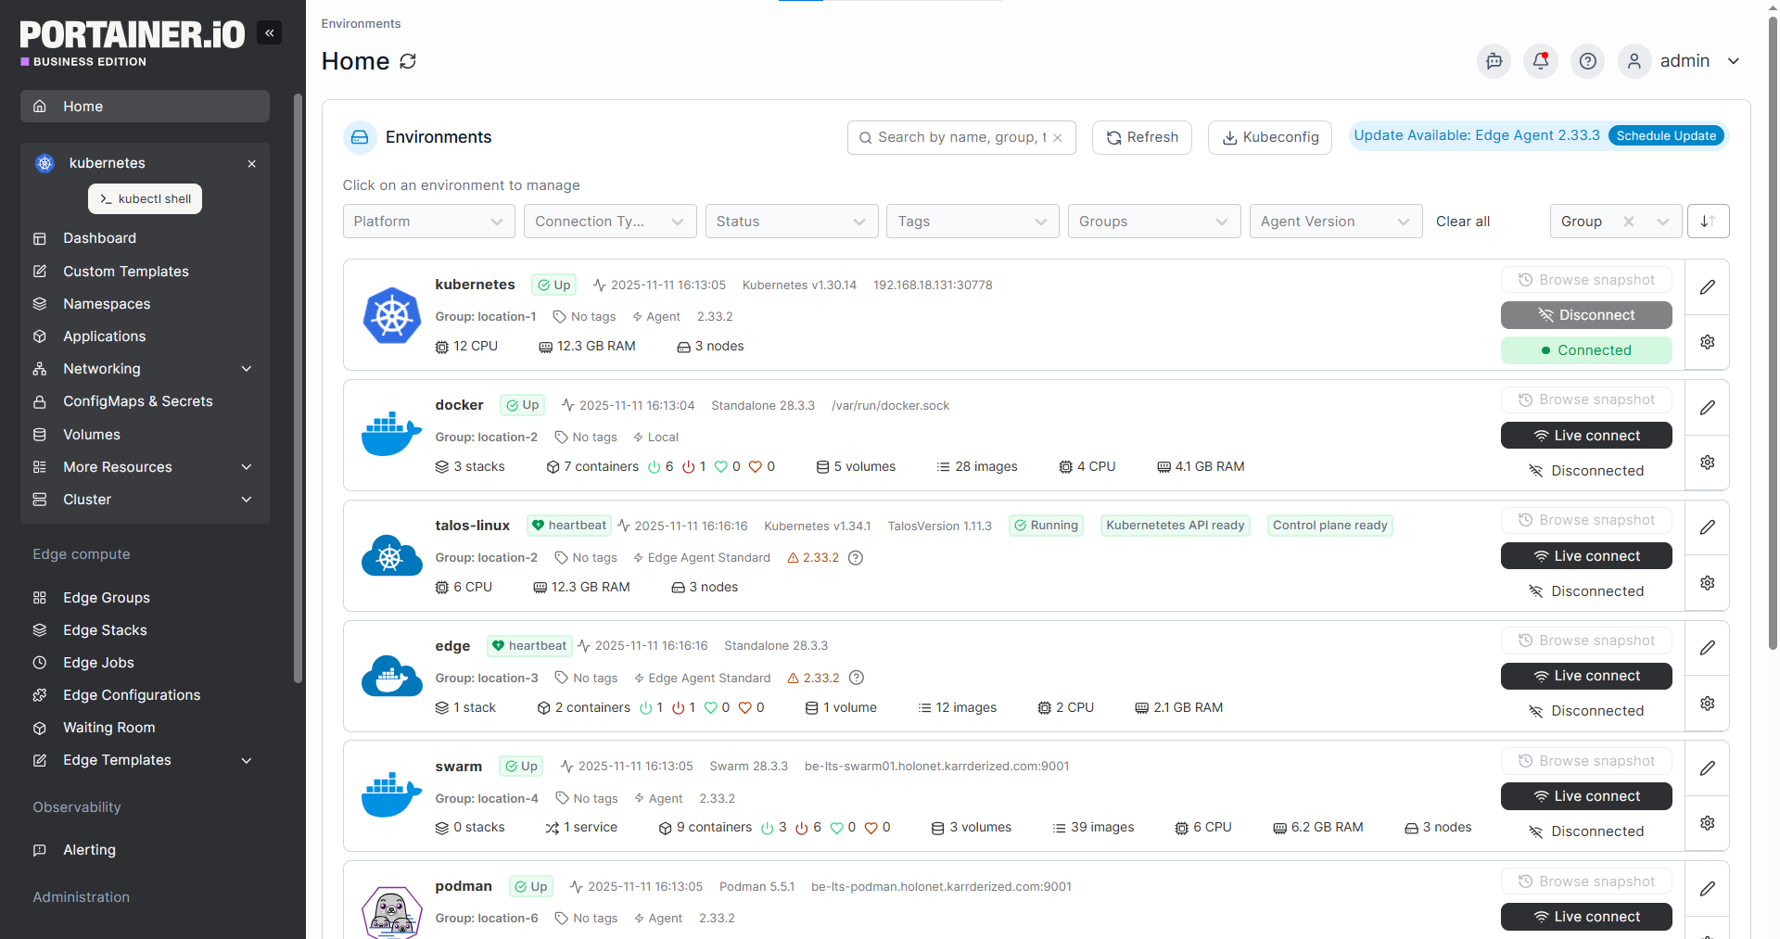Open the Status filter dropdown

point(792,222)
